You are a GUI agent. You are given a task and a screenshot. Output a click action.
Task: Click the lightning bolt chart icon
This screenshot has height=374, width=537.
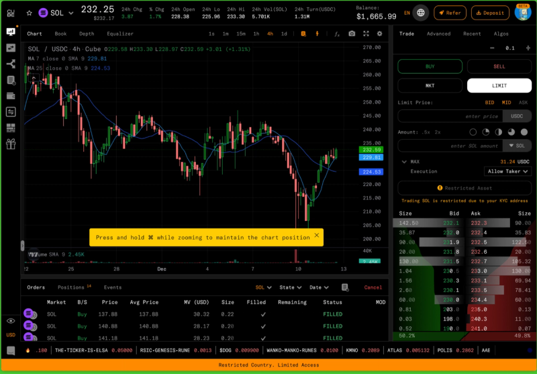coord(317,34)
